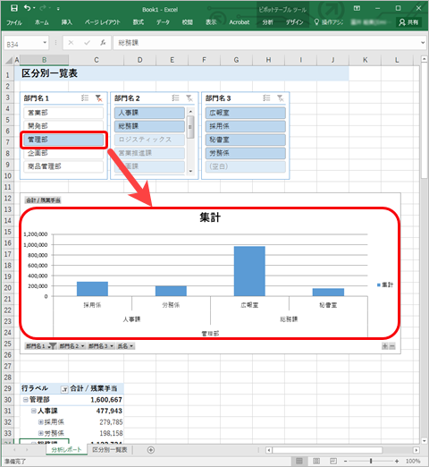Add a new sheet with plus icon
429x467 pixels.
(151, 450)
